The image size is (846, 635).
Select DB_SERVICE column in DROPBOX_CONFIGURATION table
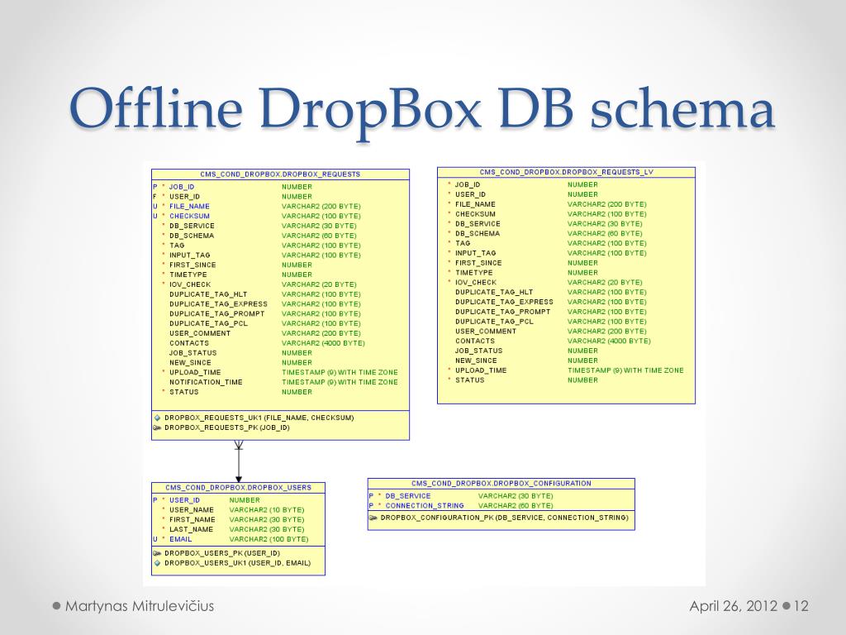click(x=408, y=496)
